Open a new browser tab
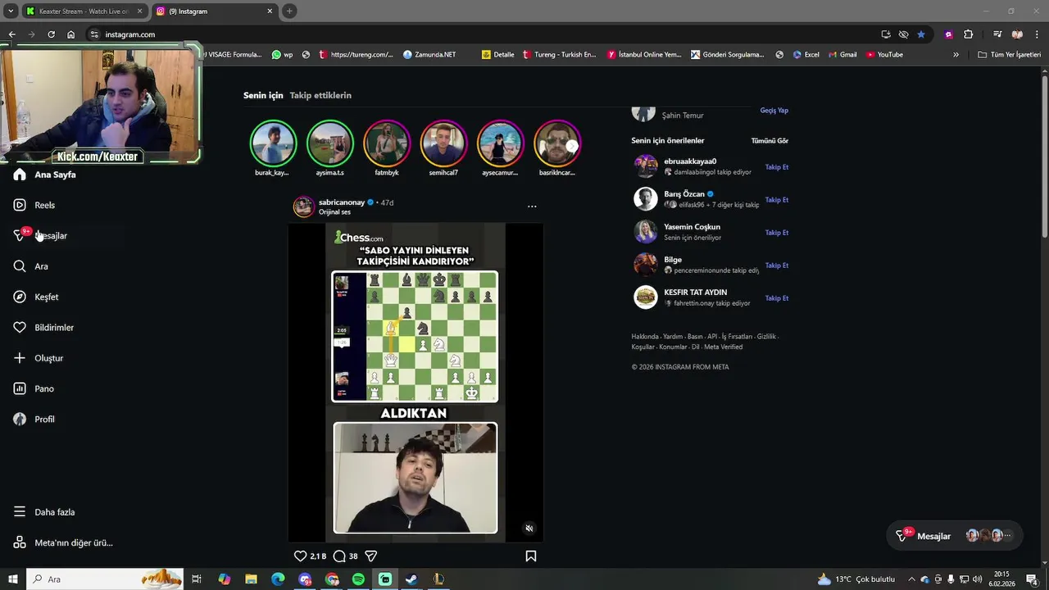 (x=289, y=11)
